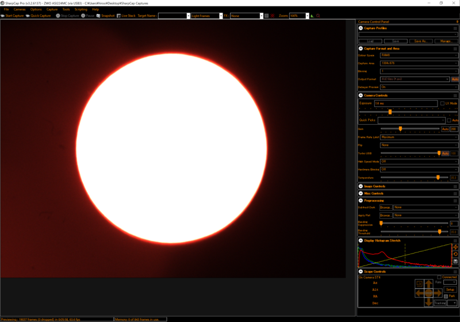Tick the Auto checkbox beside Quick Picks
460x322 pixels.
[x=449, y=120]
